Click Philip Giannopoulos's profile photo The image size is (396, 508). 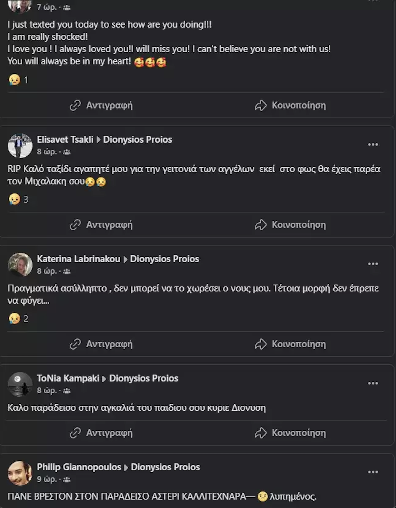[20, 473]
